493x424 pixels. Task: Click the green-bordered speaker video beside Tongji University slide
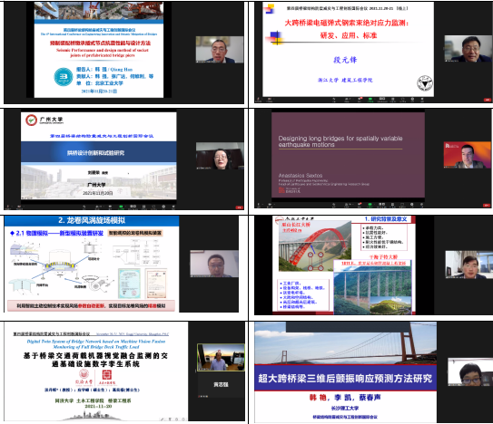coord(221,358)
